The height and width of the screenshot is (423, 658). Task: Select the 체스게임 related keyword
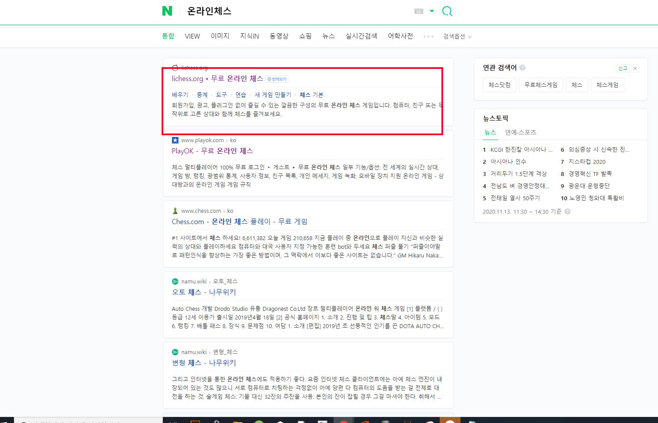pyautogui.click(x=607, y=85)
